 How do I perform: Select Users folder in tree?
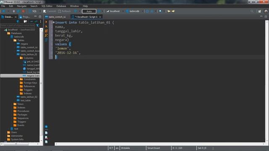tap(12, 133)
